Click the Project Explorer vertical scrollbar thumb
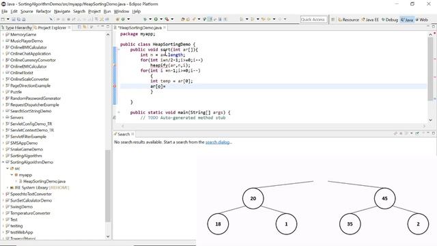 [108, 186]
